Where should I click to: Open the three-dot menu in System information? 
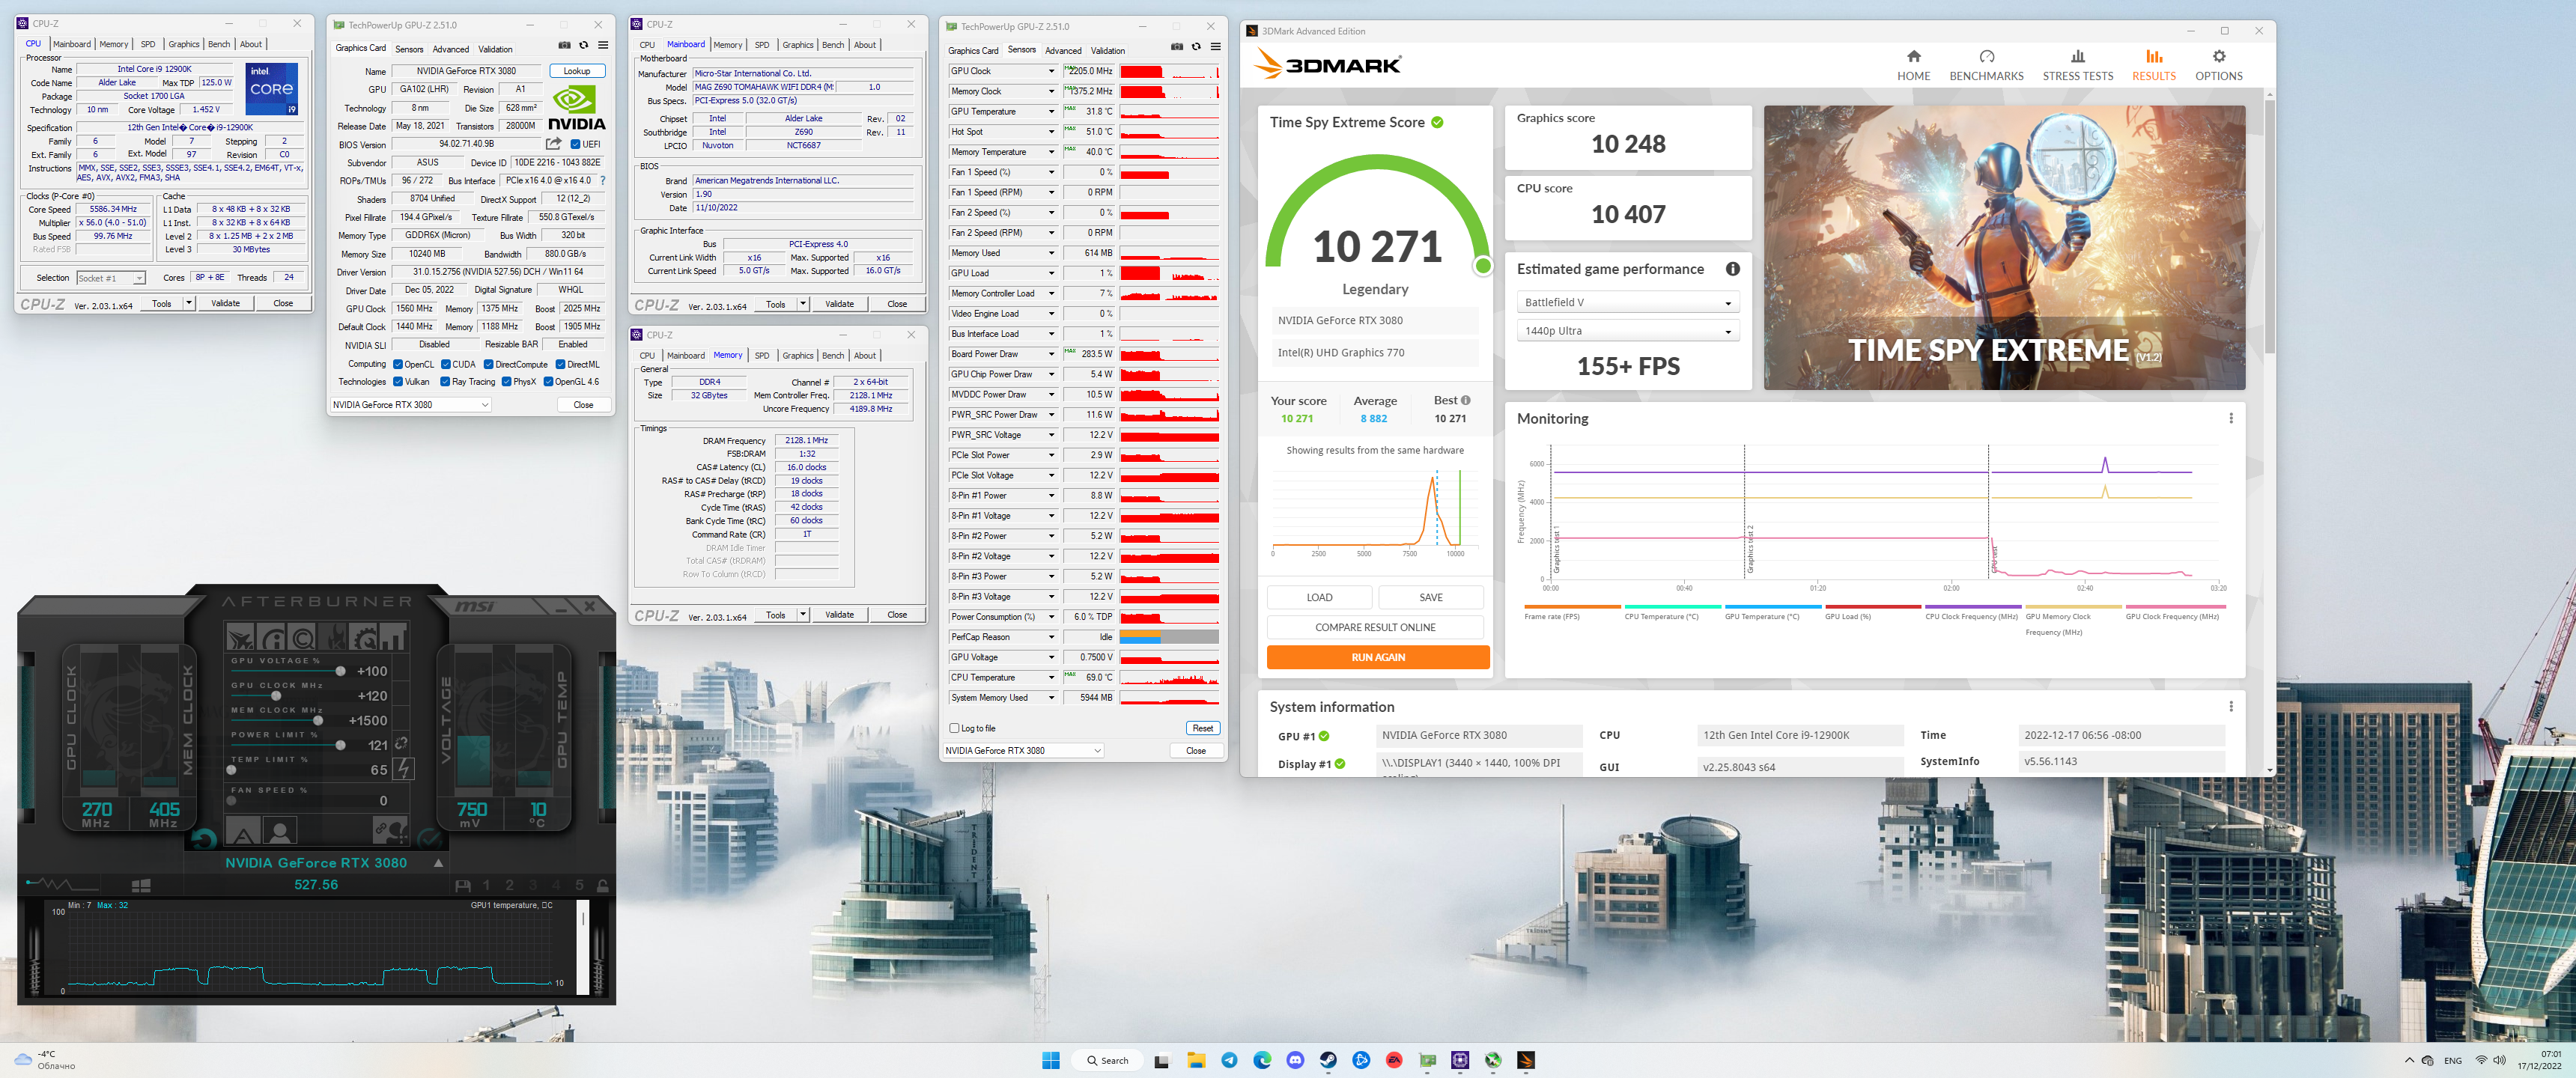(2230, 706)
